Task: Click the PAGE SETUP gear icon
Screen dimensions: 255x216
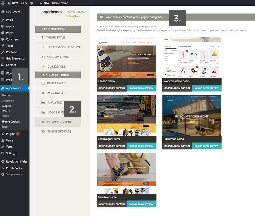Action: (43, 93)
